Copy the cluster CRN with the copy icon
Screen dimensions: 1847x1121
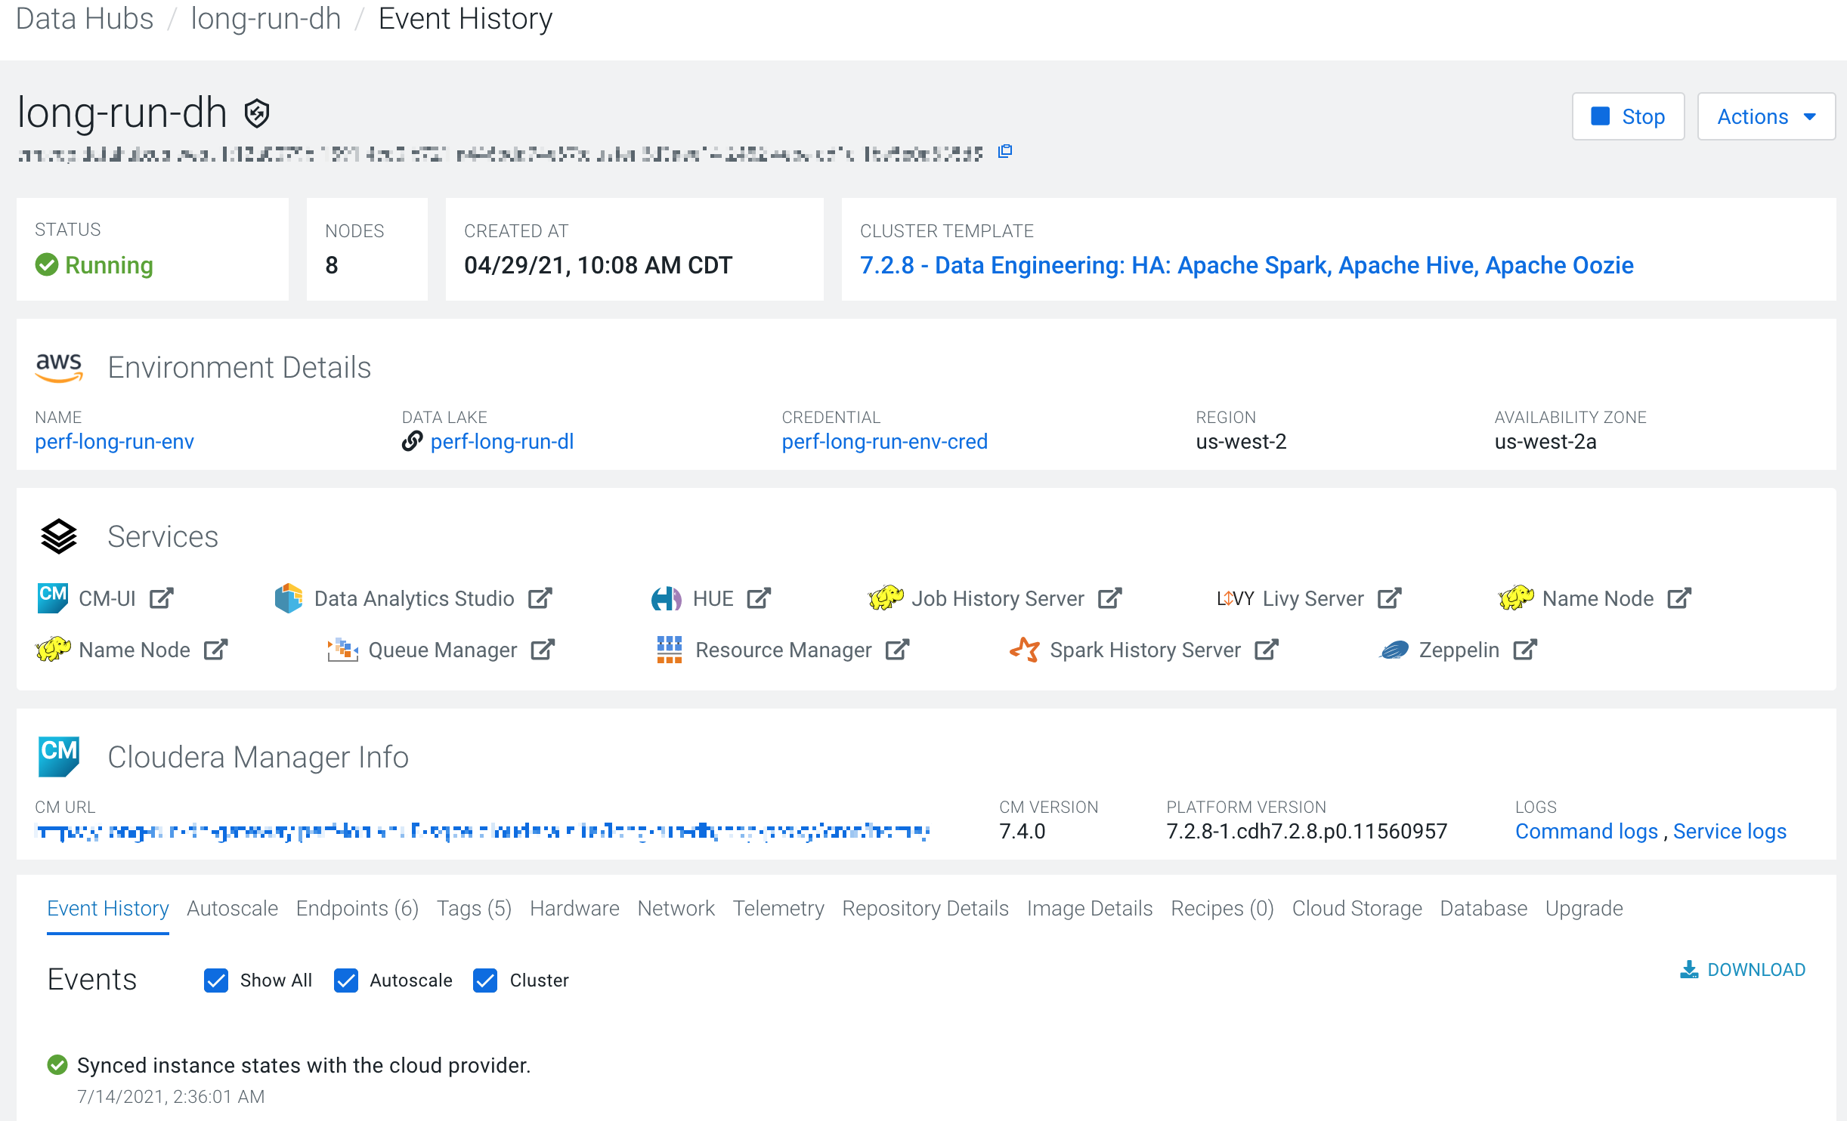point(1005,152)
